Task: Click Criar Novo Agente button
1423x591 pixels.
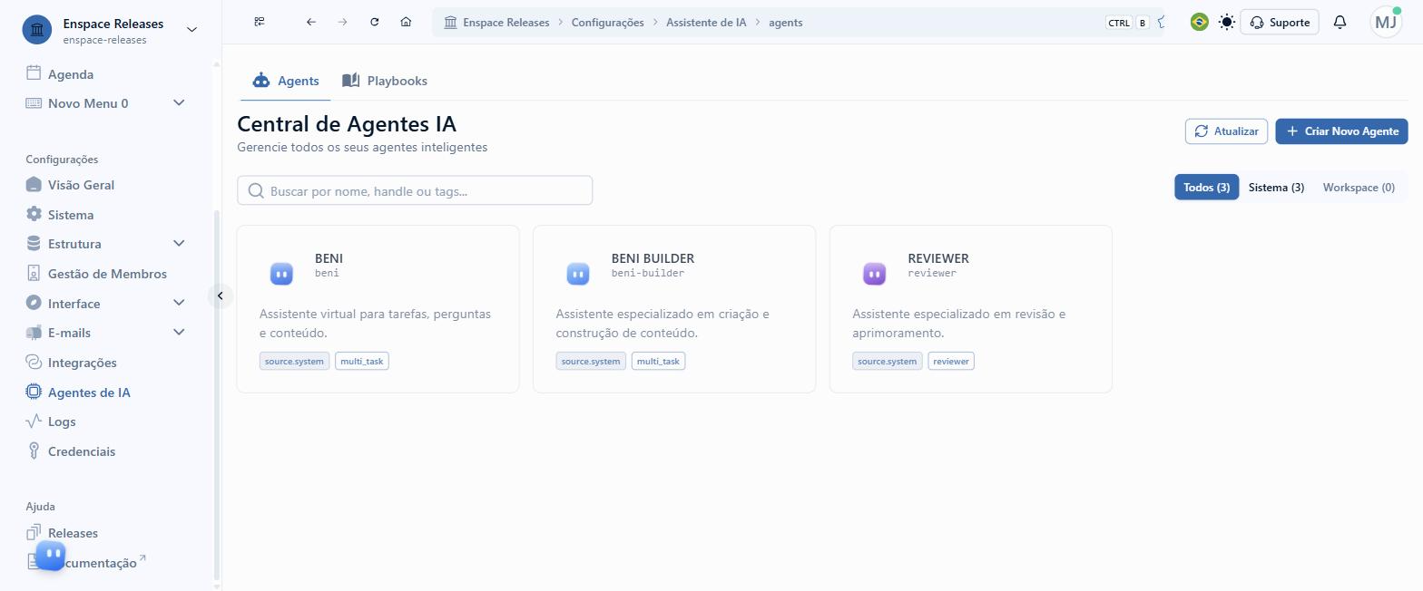Action: pyautogui.click(x=1341, y=131)
